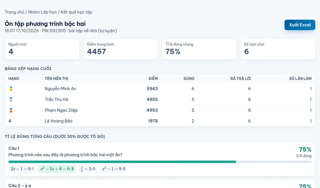Click the answer chip x³−1=0
Image resolution: width=320 pixels, height=188 pixels.
(x=114, y=169)
